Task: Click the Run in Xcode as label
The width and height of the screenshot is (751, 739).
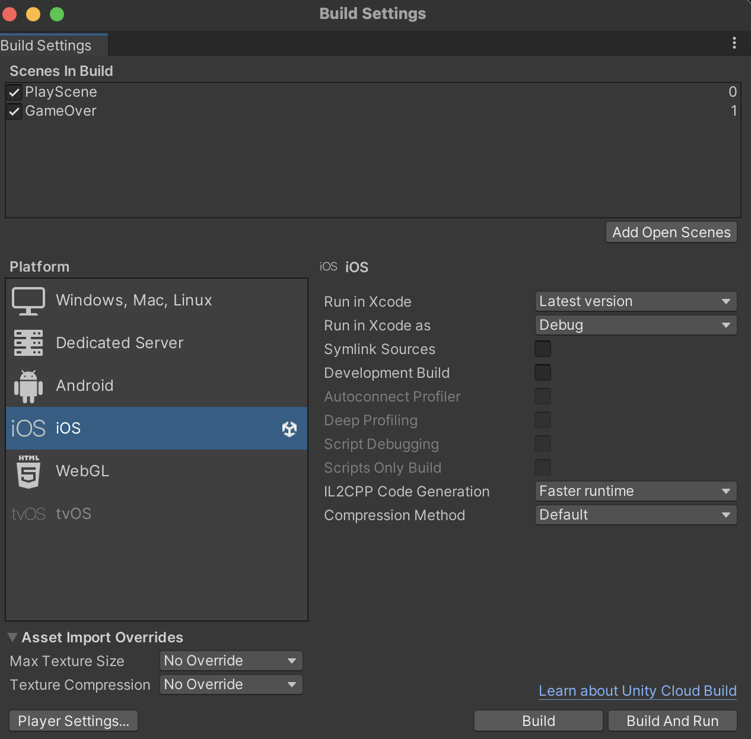Action: point(377,326)
